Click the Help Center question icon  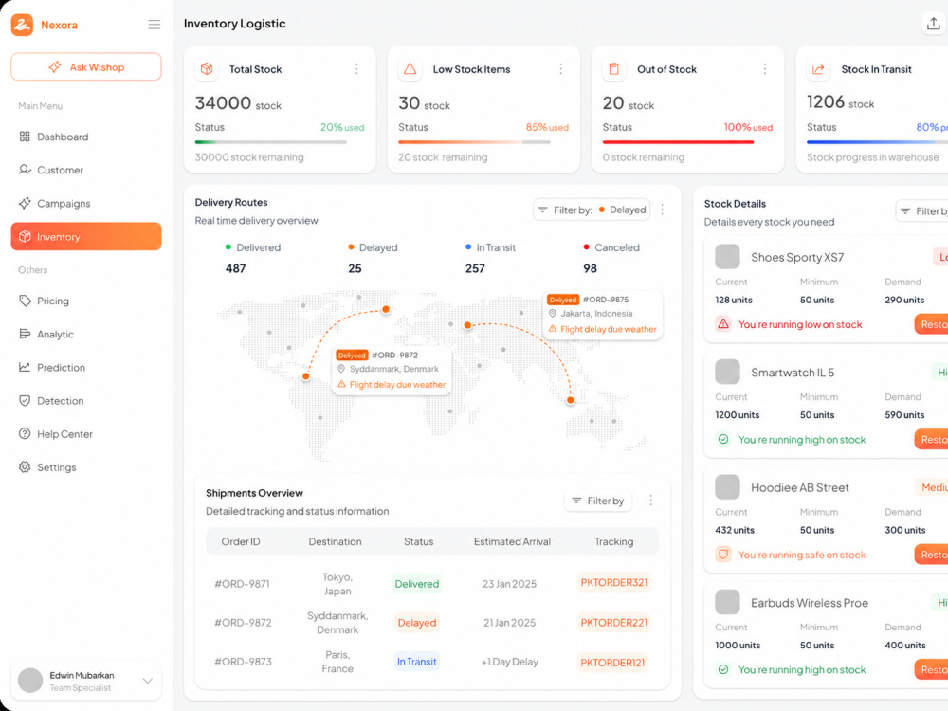[25, 433]
